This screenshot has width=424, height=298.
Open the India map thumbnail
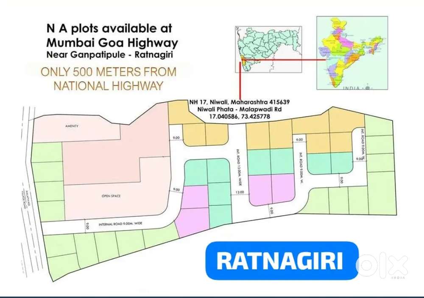(x=352, y=52)
